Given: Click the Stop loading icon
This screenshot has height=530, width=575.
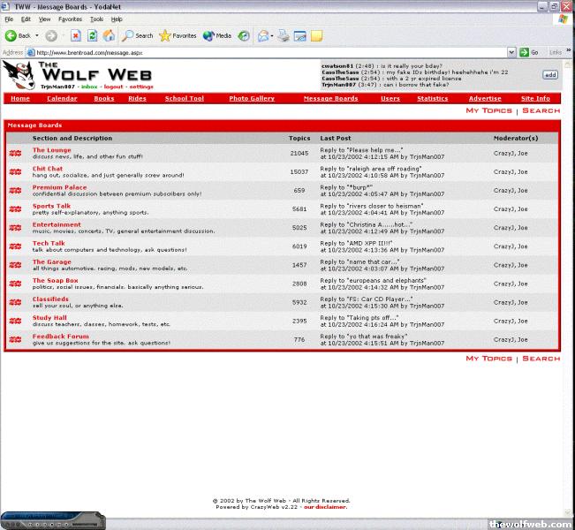Looking at the screenshot, I should pyautogui.click(x=75, y=35).
